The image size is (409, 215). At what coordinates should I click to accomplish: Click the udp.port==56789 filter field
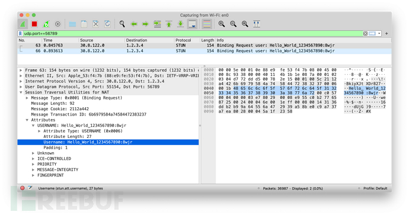point(193,33)
